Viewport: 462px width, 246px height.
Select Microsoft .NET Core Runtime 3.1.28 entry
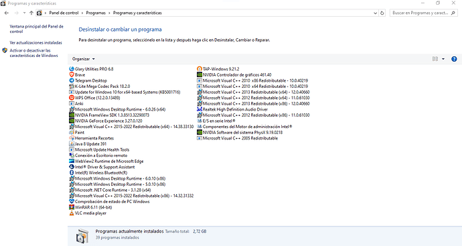pyautogui.click(x=110, y=190)
